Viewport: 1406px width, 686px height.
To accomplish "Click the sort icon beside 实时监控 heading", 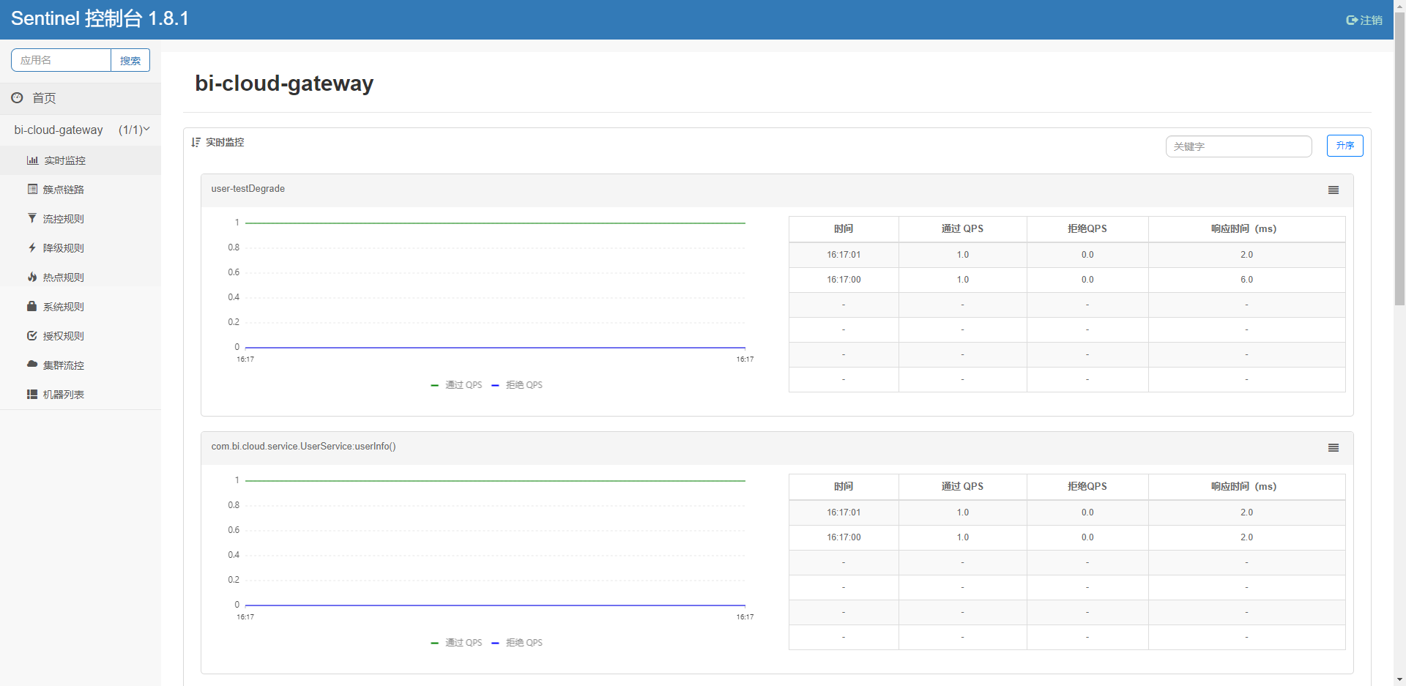I will coord(196,142).
